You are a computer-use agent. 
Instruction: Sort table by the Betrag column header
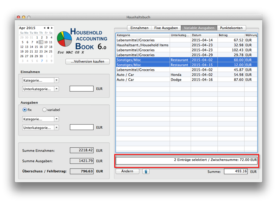tap(231, 35)
